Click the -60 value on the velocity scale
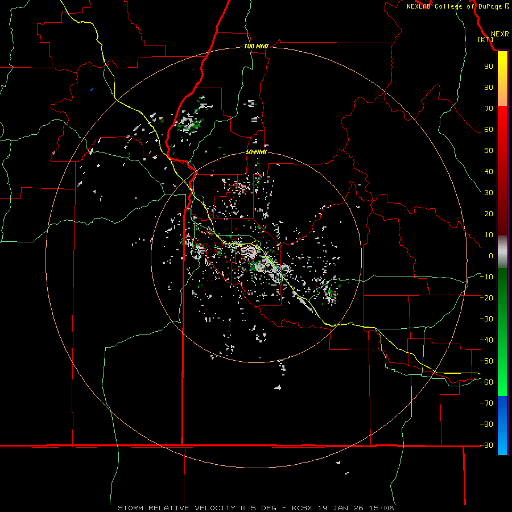This screenshot has width=512, height=512. (486, 382)
